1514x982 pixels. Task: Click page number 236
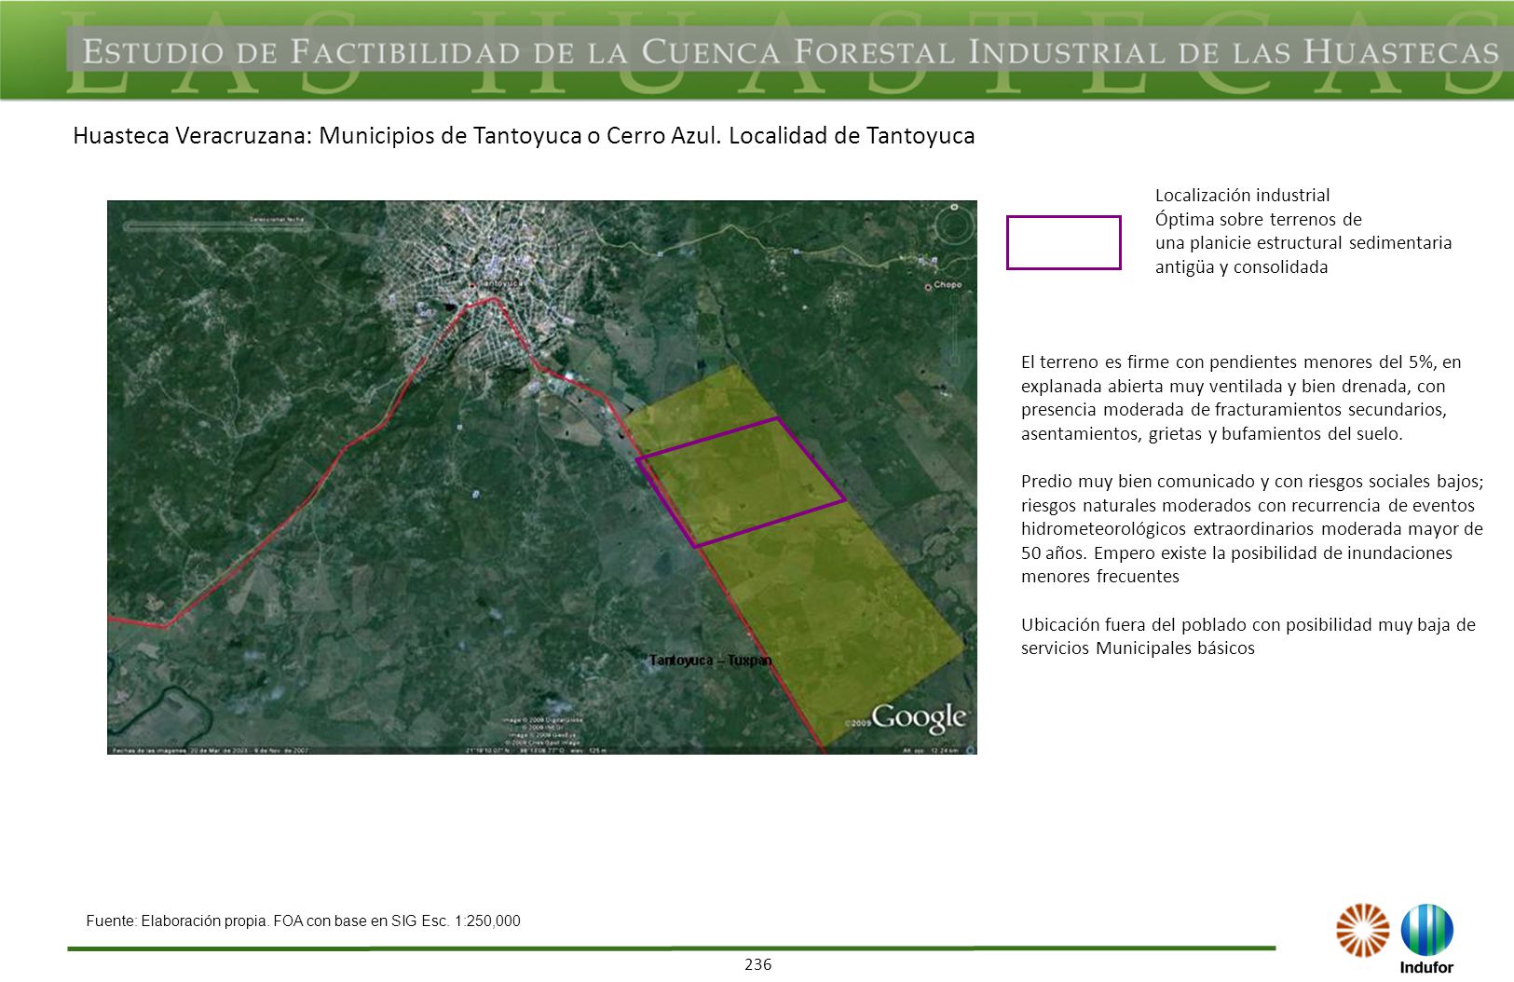[757, 964]
